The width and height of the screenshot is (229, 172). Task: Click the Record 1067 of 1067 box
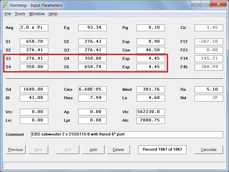tap(162, 150)
